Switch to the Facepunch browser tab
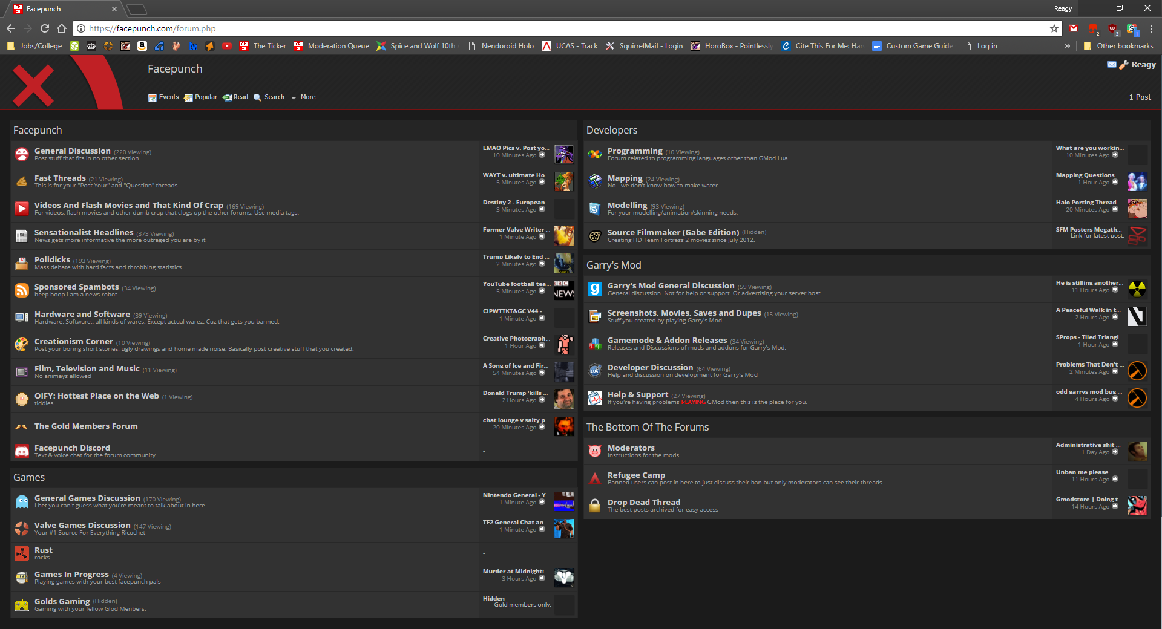This screenshot has width=1162, height=629. 65,9
